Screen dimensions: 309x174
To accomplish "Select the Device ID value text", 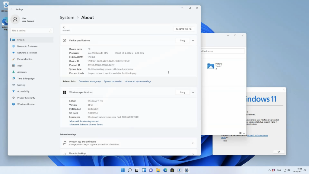I will click(x=109, y=61).
